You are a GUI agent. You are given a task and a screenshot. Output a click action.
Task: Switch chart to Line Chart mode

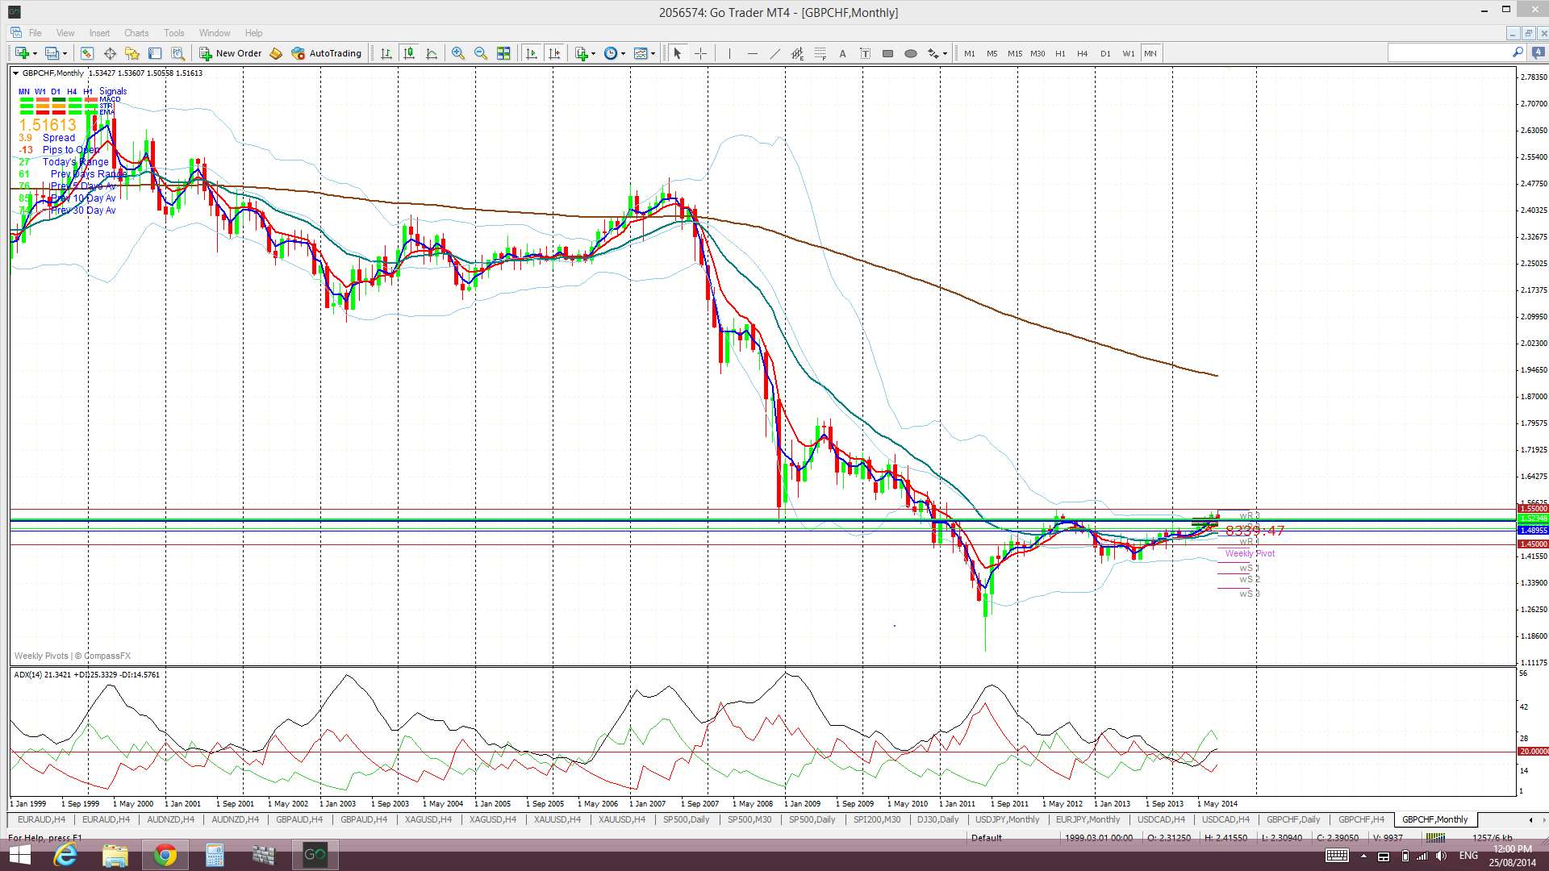pyautogui.click(x=432, y=53)
